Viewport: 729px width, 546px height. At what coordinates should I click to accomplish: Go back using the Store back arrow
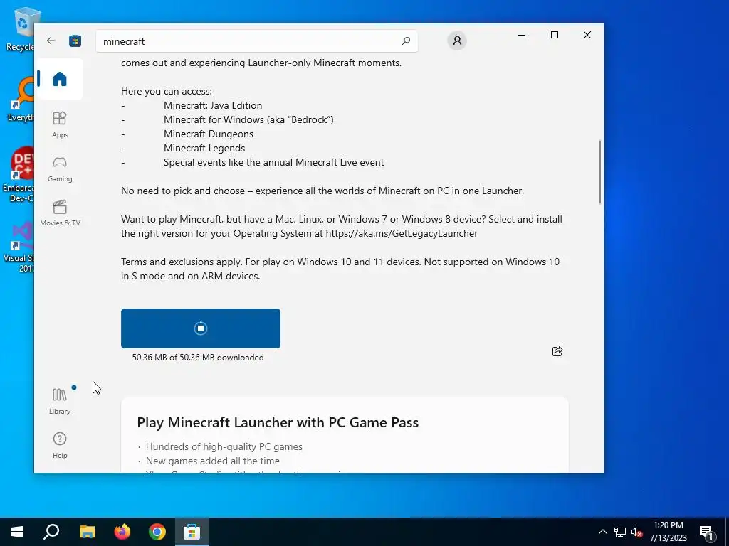coord(51,41)
